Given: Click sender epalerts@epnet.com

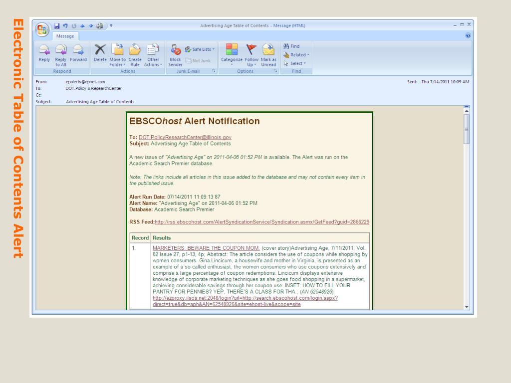Looking at the screenshot, I should (85, 82).
